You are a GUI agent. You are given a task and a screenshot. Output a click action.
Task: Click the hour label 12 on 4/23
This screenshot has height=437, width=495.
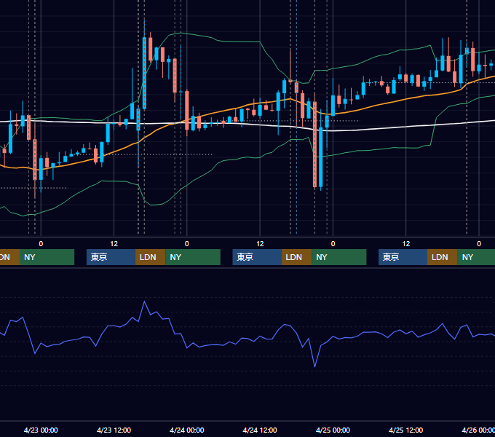click(x=114, y=244)
